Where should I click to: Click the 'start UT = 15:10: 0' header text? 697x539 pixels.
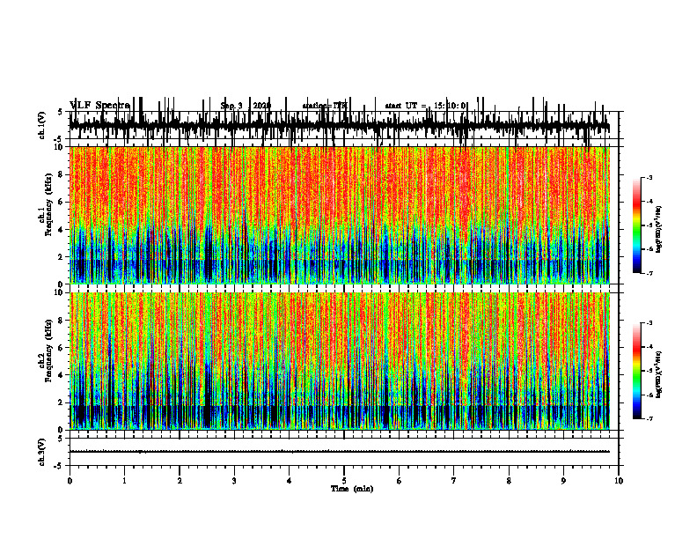click(x=425, y=106)
